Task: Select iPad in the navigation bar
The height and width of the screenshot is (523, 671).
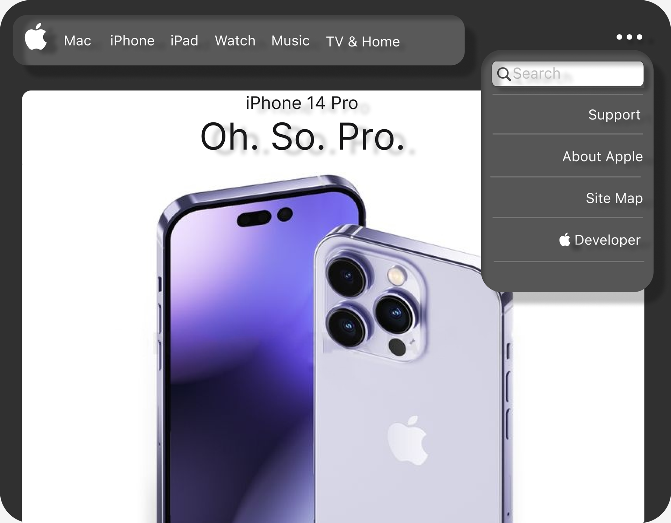Action: tap(184, 41)
